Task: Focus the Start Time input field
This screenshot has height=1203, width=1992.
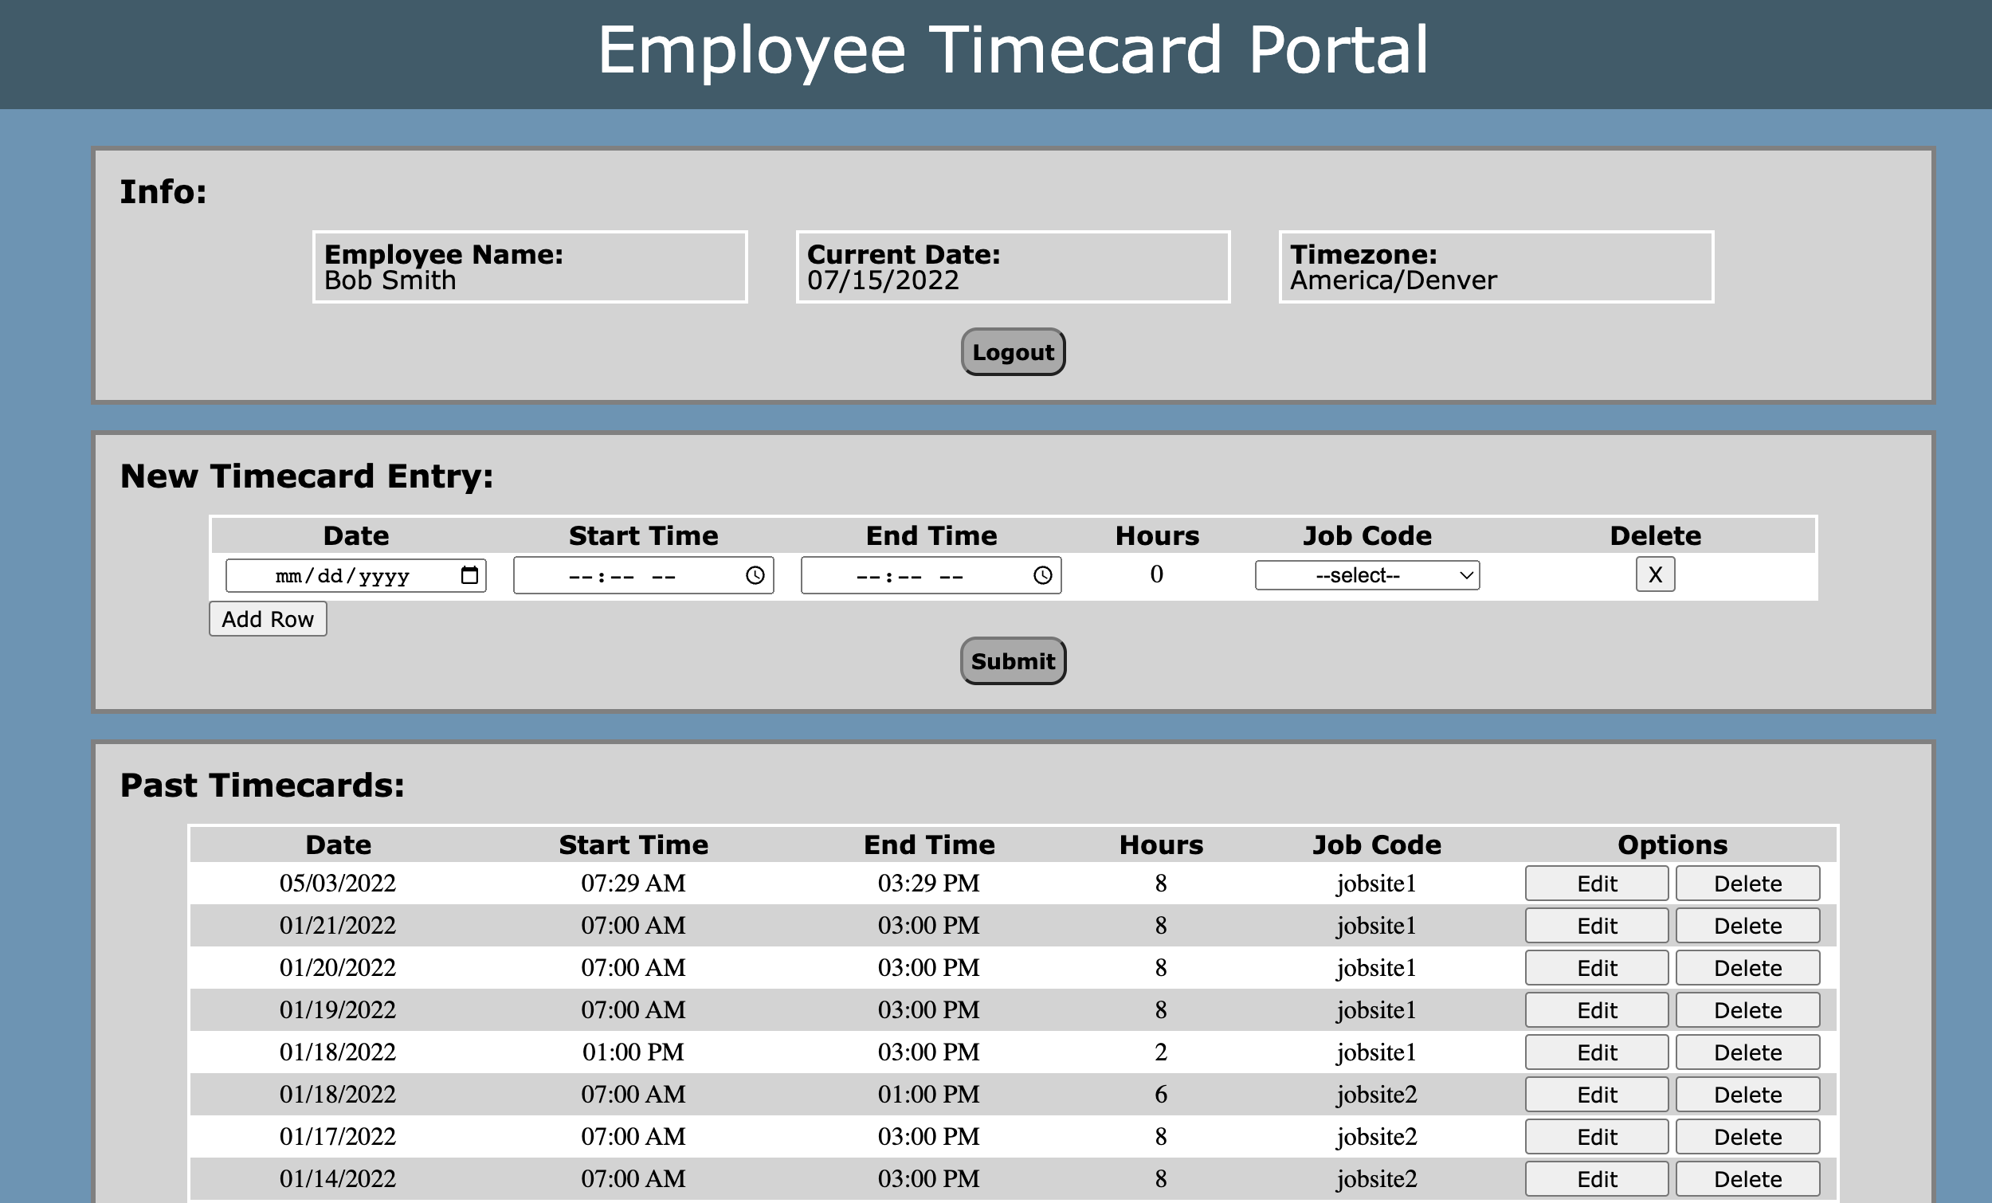Action: pos(644,575)
